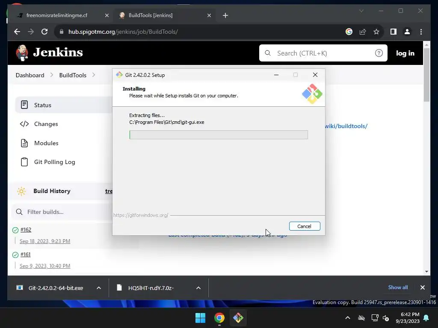The image size is (438, 328).
Task: Click the browser address bar URL
Action: (123, 32)
